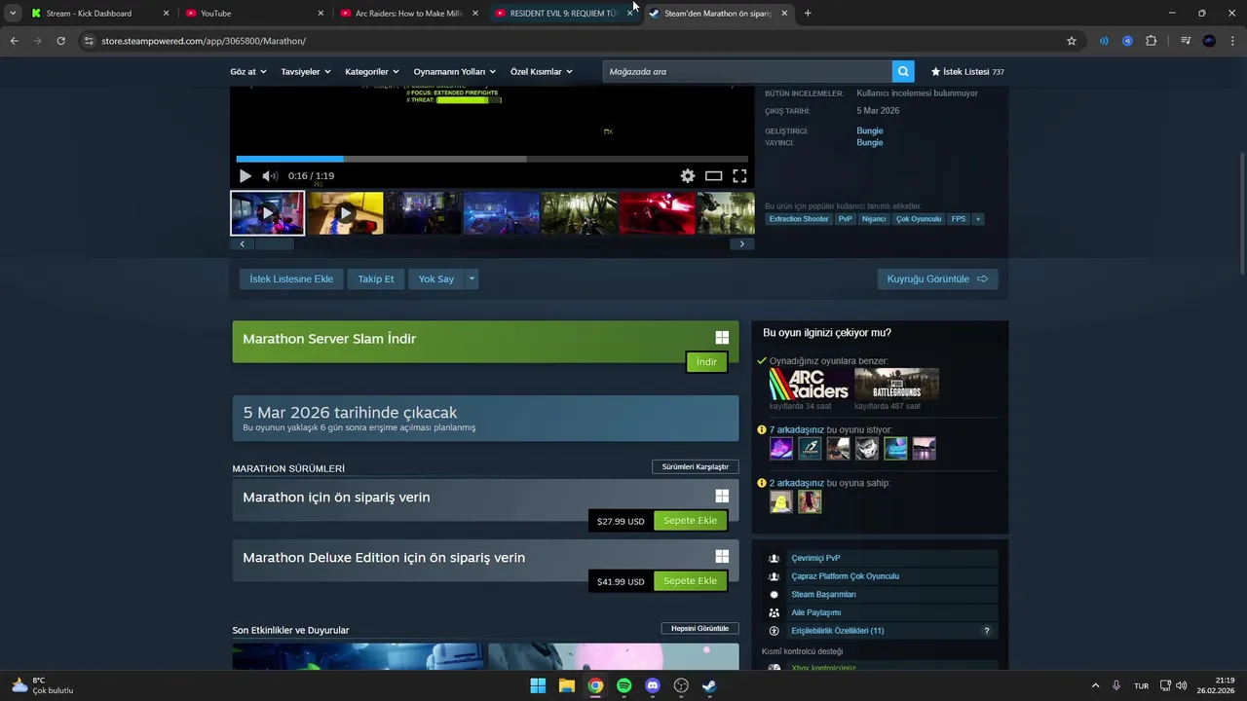
Task: Expand the Tavsiyeler menu
Action: (306, 71)
